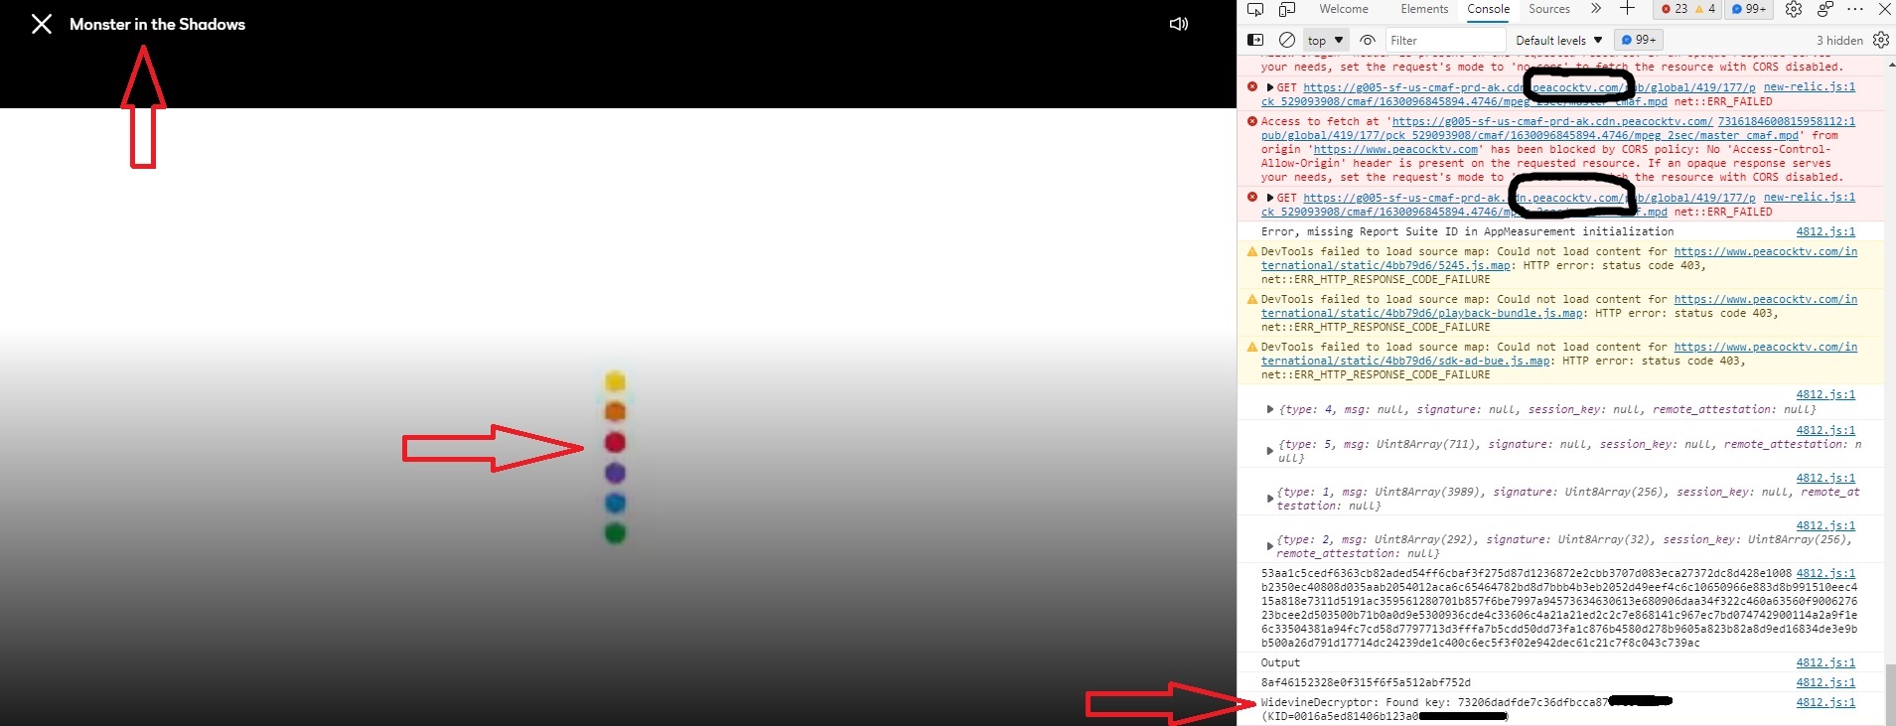Screen dimensions: 1896x726
Task: Show more DevTools tabs chevron
Action: [x=1596, y=9]
